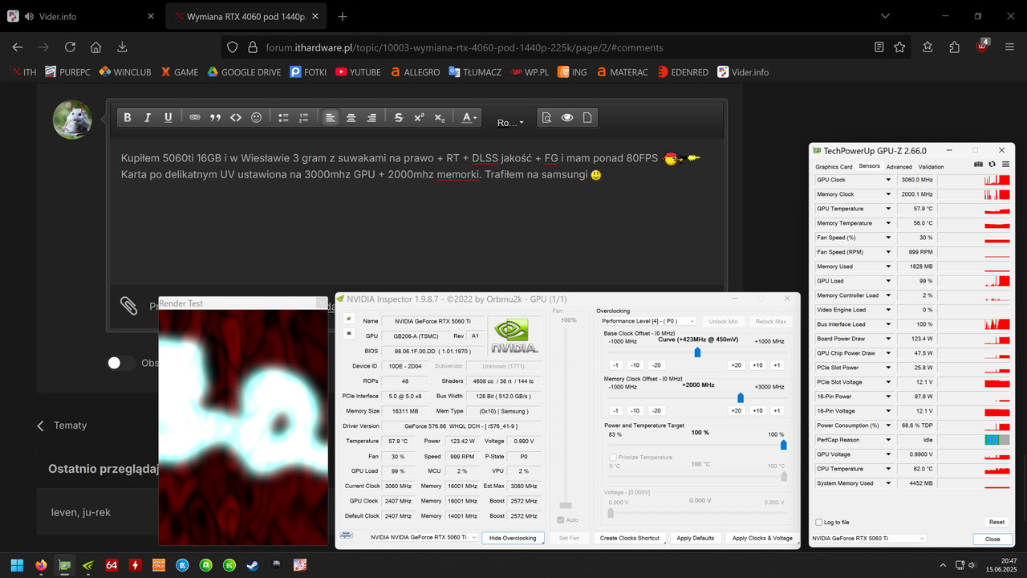This screenshot has width=1027, height=578.
Task: Enable the Log to file checkbox
Action: tap(818, 523)
